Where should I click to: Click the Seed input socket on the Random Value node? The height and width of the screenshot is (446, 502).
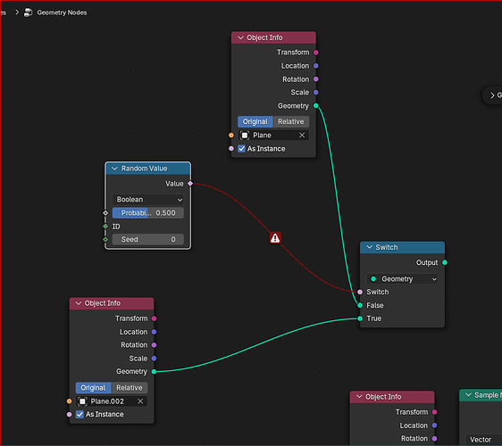pyautogui.click(x=105, y=239)
